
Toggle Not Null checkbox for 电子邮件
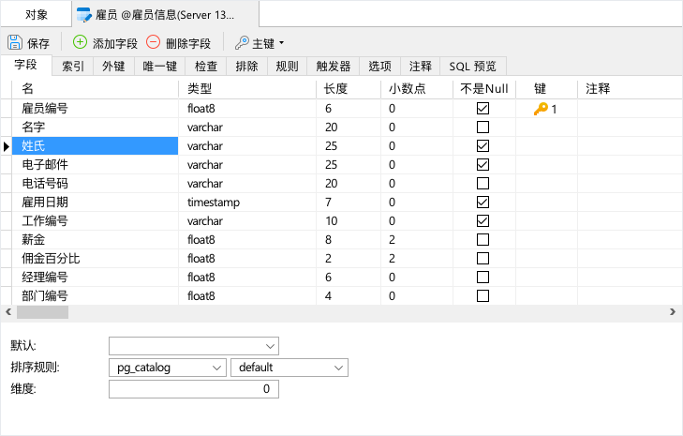click(x=483, y=164)
